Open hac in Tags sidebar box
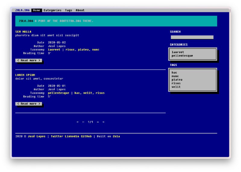 tap(174, 73)
